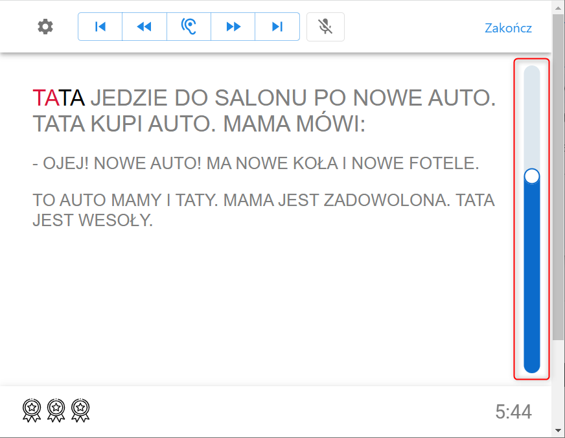Select the third medal badge icon
The width and height of the screenshot is (565, 438).
point(80,409)
